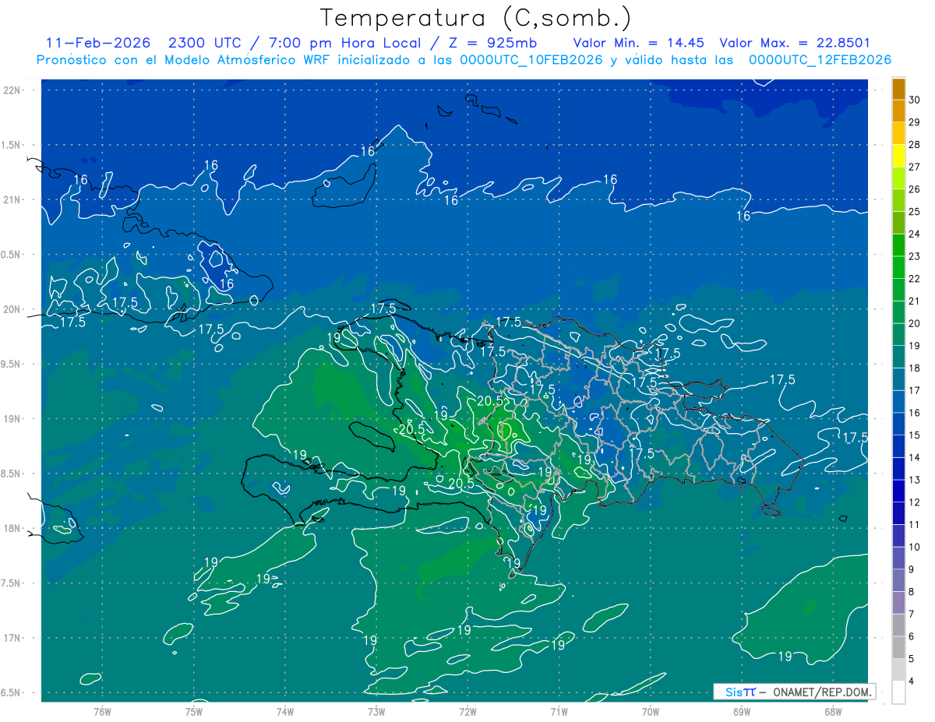Click the bright yellow swatch between 27 and 28

898,156
